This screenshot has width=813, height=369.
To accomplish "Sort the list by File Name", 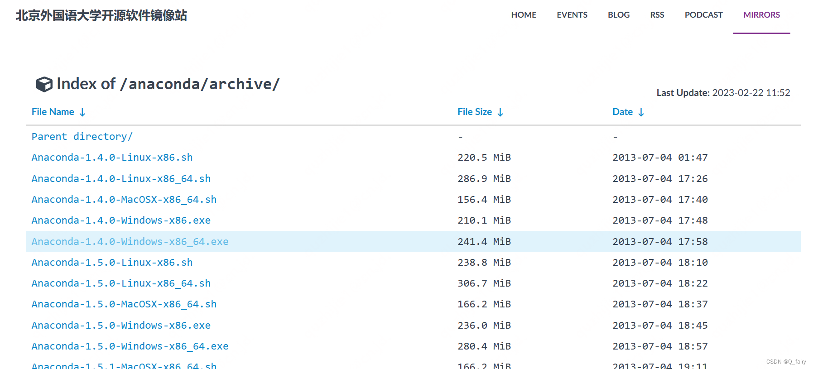I will click(53, 112).
